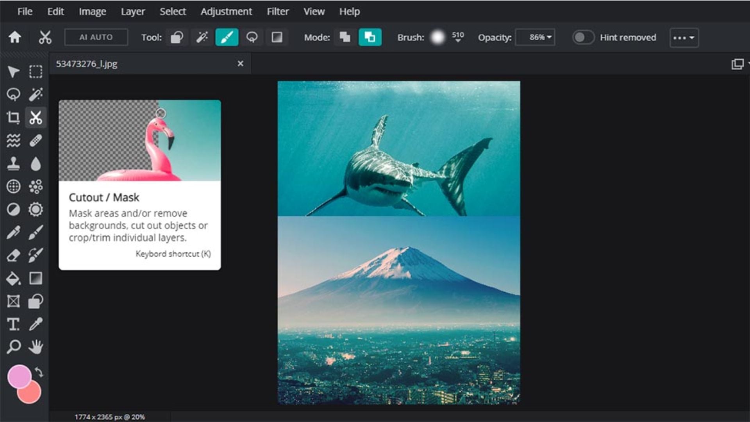750x422 pixels.
Task: Switch to the highlighted teal Mode button
Action: (370, 38)
